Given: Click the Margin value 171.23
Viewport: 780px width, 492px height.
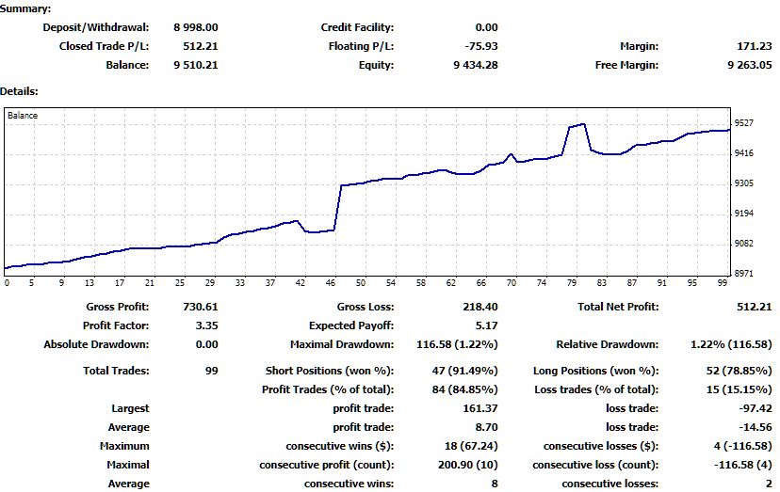Looking at the screenshot, I should tap(755, 46).
